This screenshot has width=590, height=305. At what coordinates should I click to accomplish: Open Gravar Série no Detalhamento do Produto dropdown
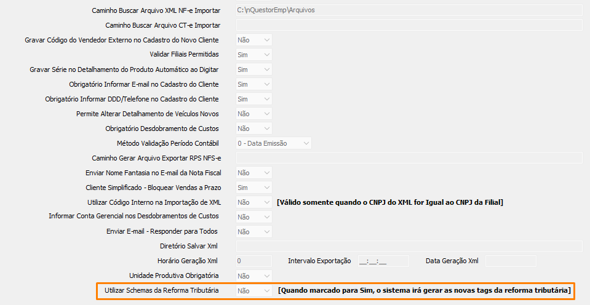coord(254,69)
